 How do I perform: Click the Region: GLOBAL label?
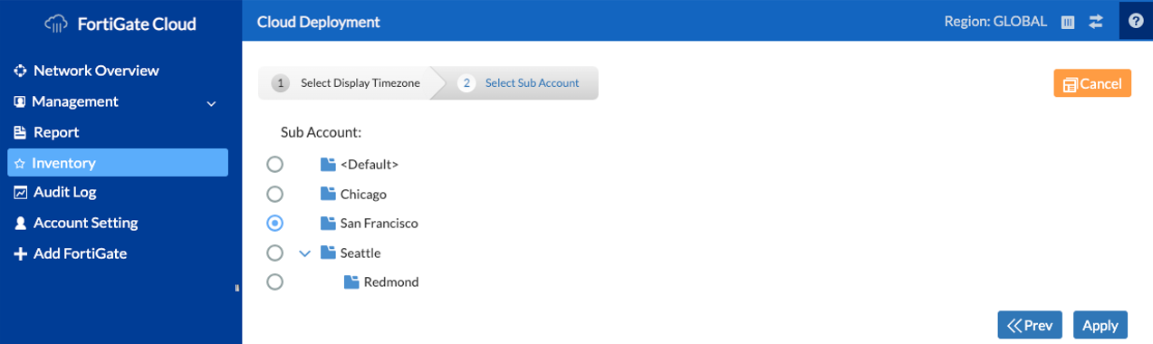tap(995, 21)
